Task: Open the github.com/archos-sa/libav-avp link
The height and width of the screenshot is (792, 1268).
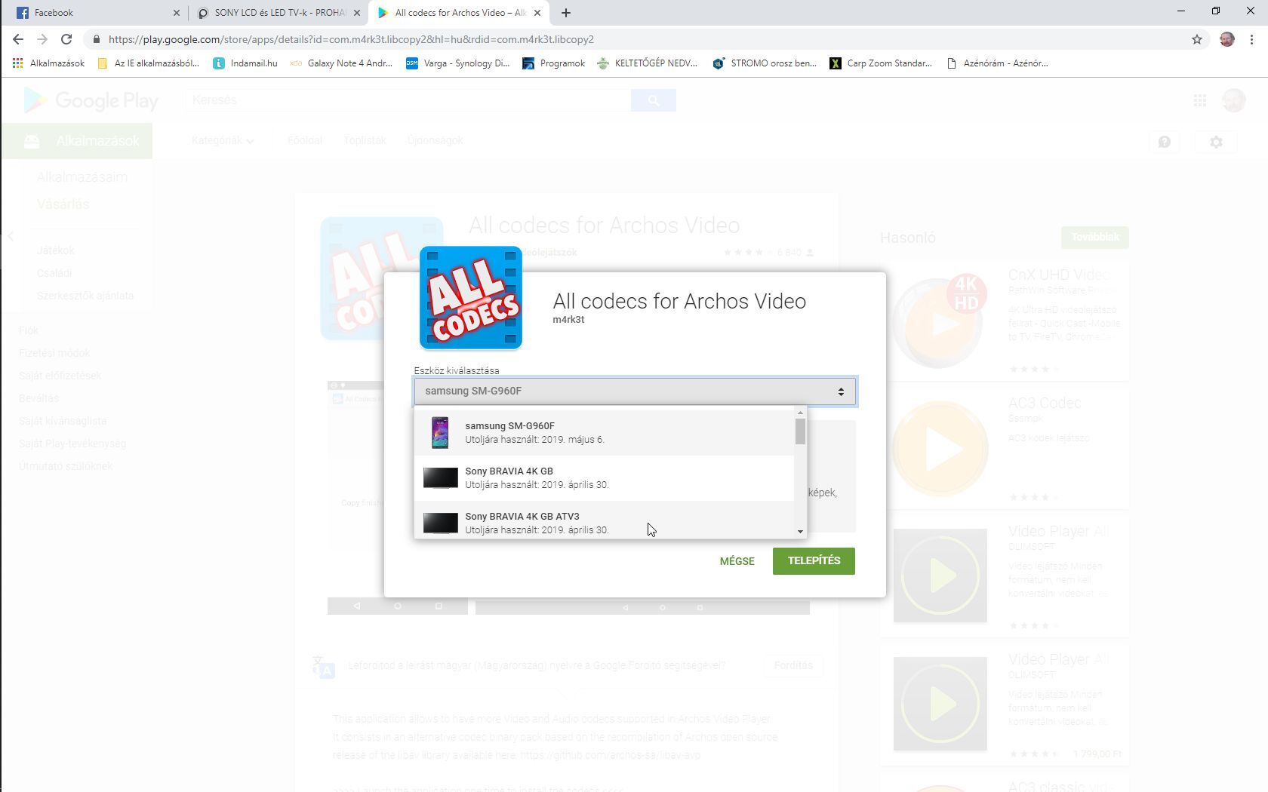Action: click(x=610, y=755)
